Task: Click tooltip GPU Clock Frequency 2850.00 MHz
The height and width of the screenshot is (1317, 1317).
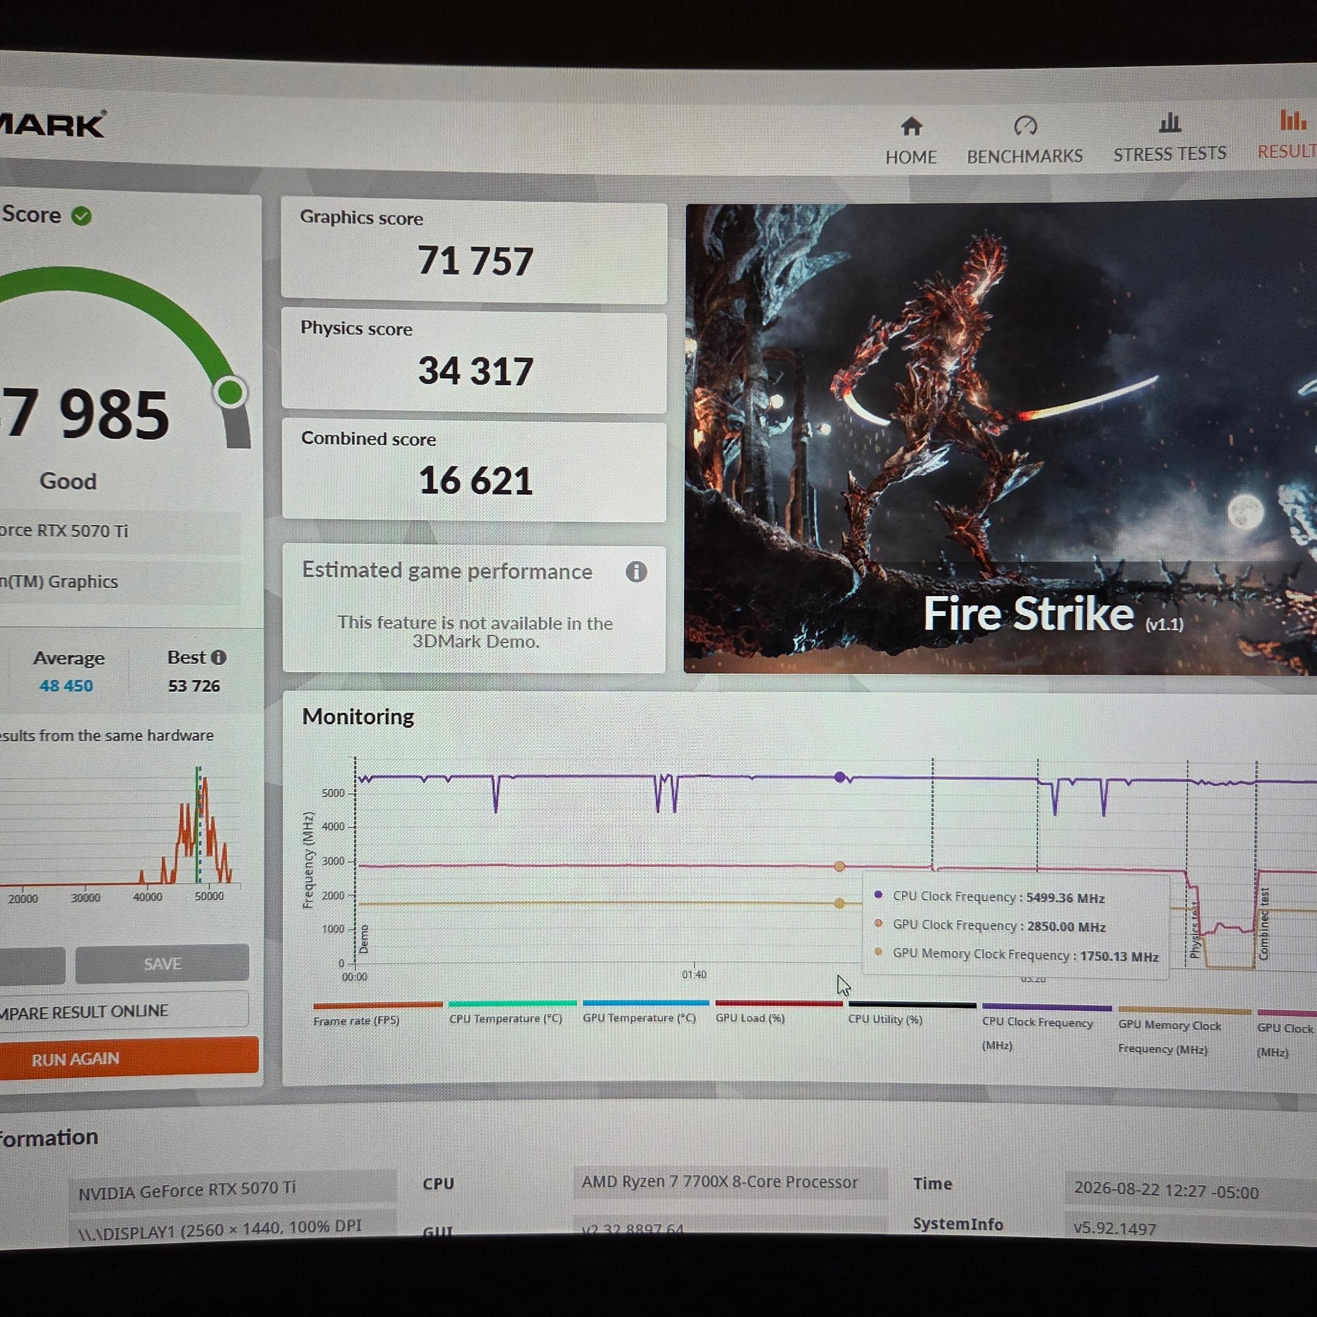Action: [x=999, y=926]
